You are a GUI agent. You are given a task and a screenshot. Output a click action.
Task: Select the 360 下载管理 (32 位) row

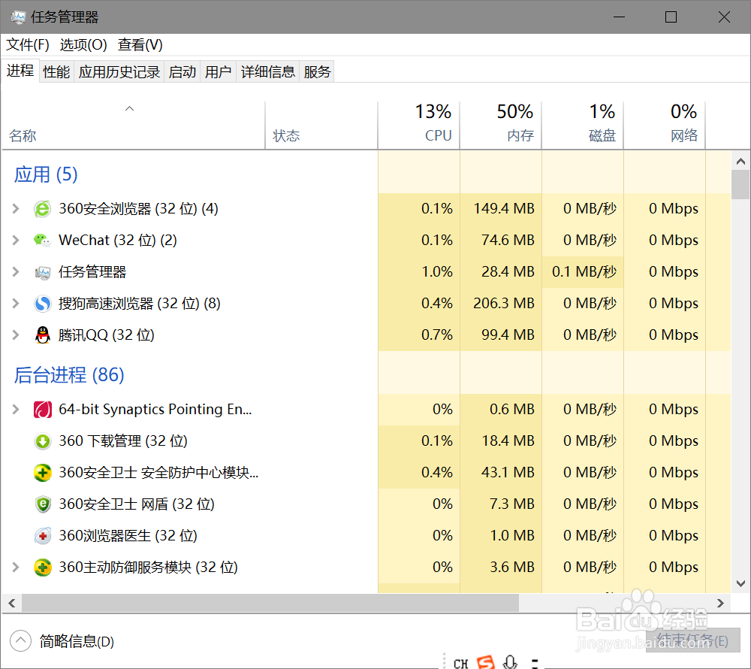coord(366,441)
